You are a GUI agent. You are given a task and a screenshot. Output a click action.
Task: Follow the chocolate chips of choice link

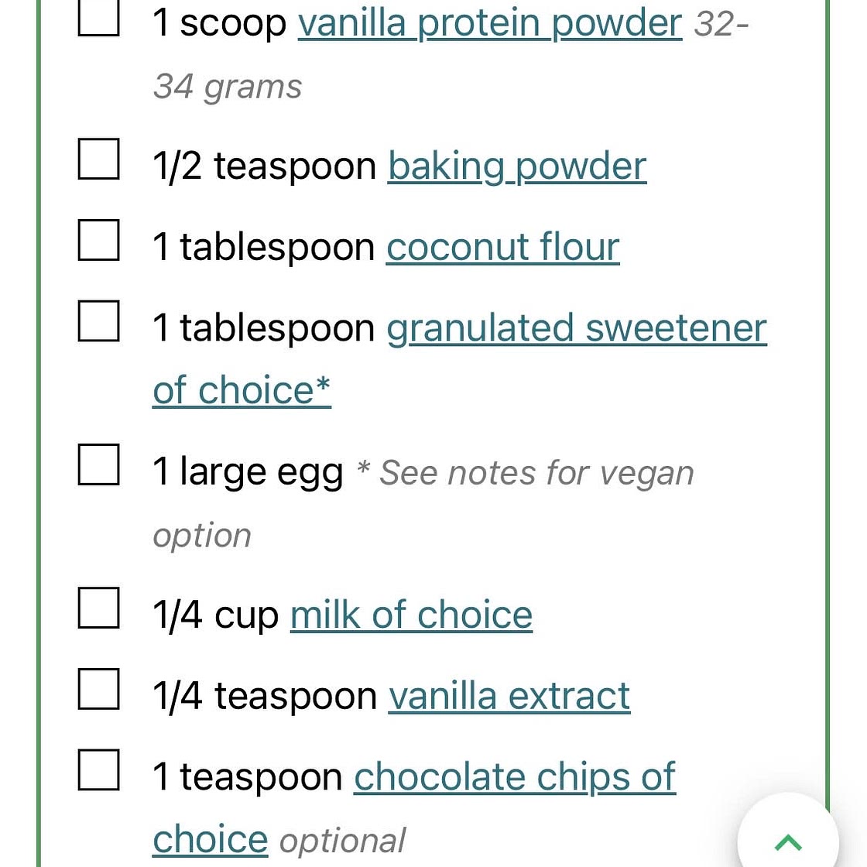[x=414, y=808]
